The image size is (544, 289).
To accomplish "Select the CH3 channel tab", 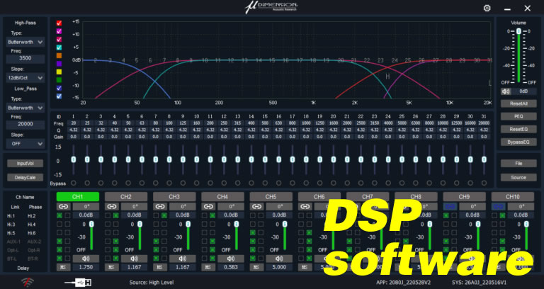I will point(174,196).
